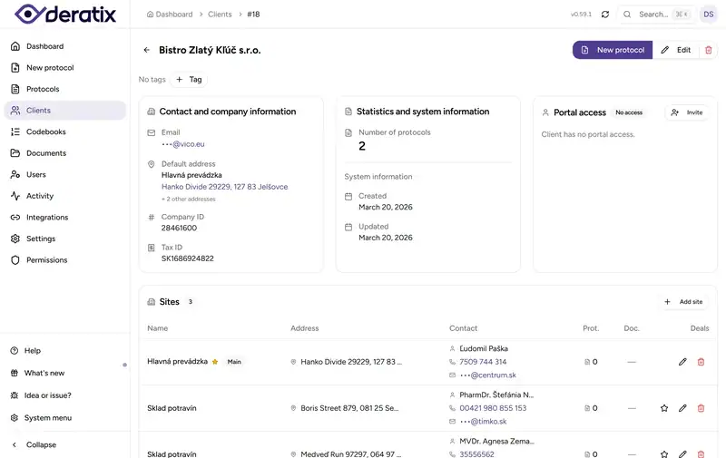Edit the Hlavná prevádzka site row
The width and height of the screenshot is (726, 458).
click(x=682, y=362)
